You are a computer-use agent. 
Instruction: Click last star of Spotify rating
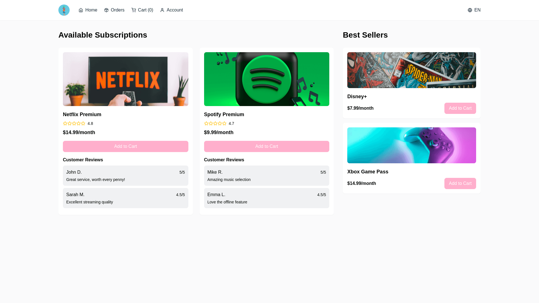tap(224, 123)
